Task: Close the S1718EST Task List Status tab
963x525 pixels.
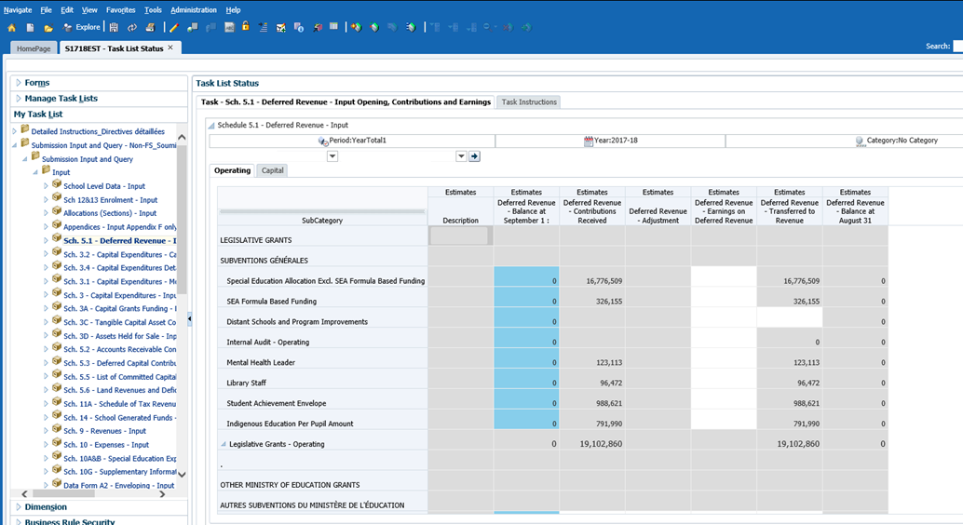Action: (x=170, y=47)
